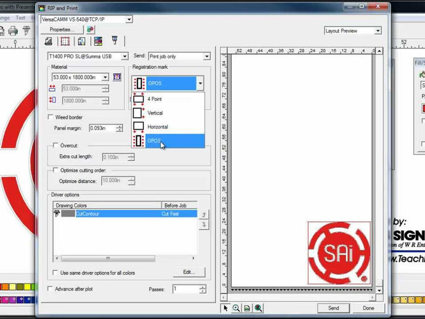This screenshot has width=425, height=319.
Task: Open the T1400 PRO SL cutter dropdown
Action: click(x=124, y=57)
